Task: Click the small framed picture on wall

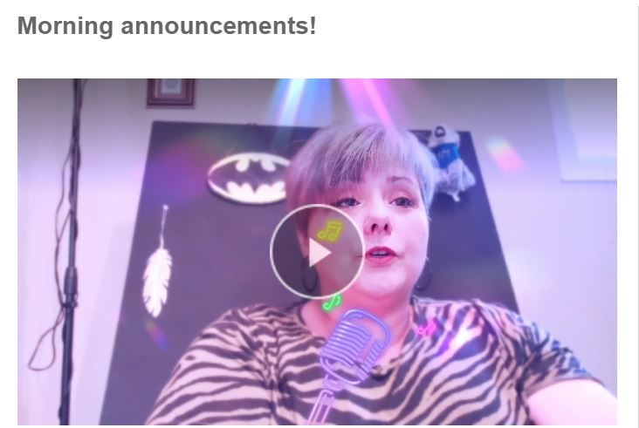Action: [x=171, y=93]
